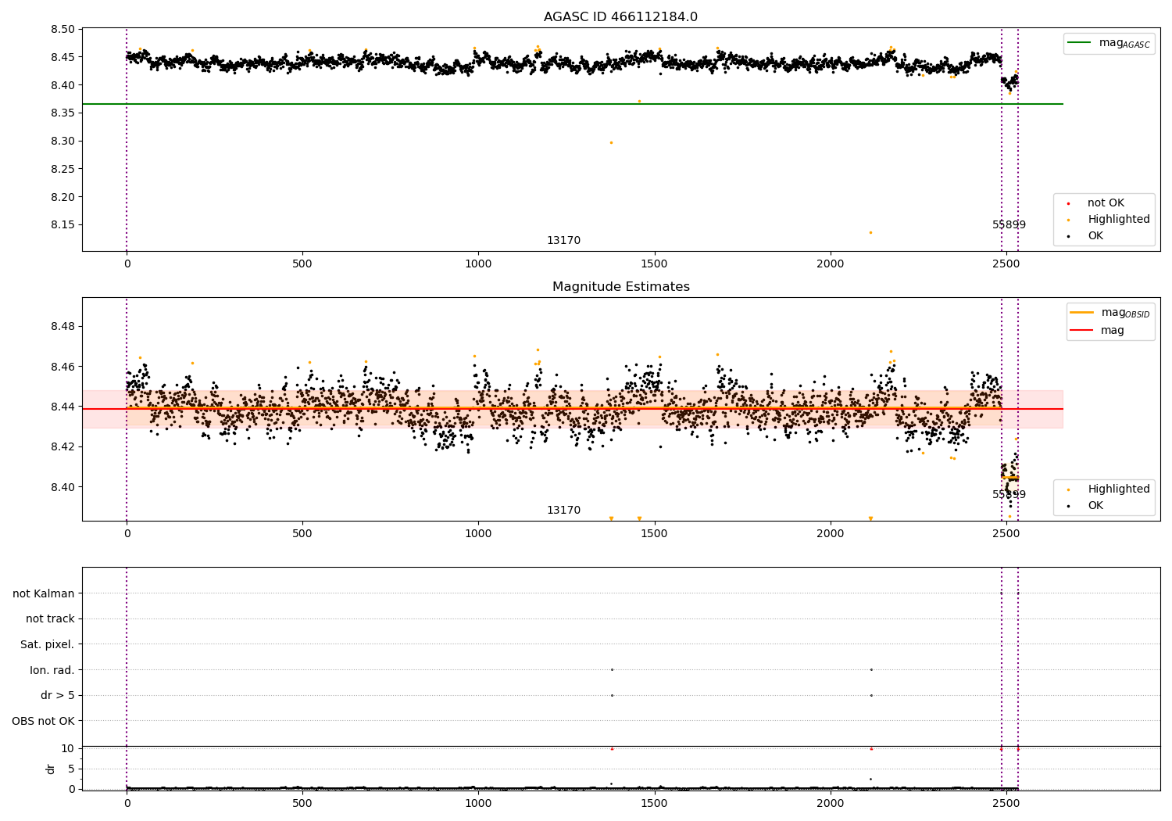Select the 'not OK' legend entry in top plot
1172x821 pixels.
pyautogui.click(x=1105, y=203)
